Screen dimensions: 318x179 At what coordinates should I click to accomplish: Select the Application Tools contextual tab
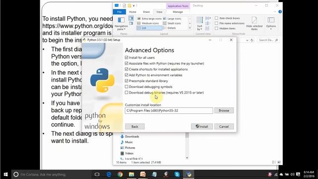click(x=178, y=6)
